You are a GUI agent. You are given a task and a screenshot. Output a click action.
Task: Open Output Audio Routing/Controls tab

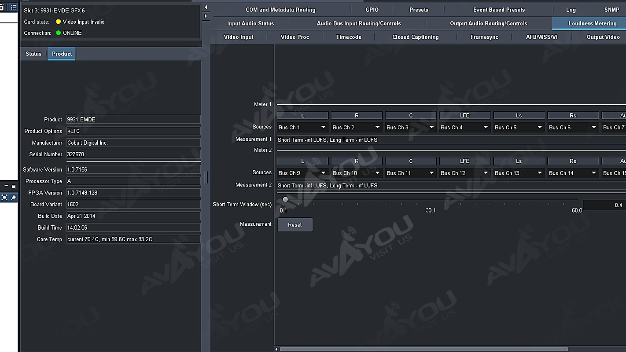[488, 23]
